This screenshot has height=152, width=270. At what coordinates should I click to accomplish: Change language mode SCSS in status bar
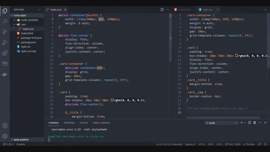coord(219,144)
